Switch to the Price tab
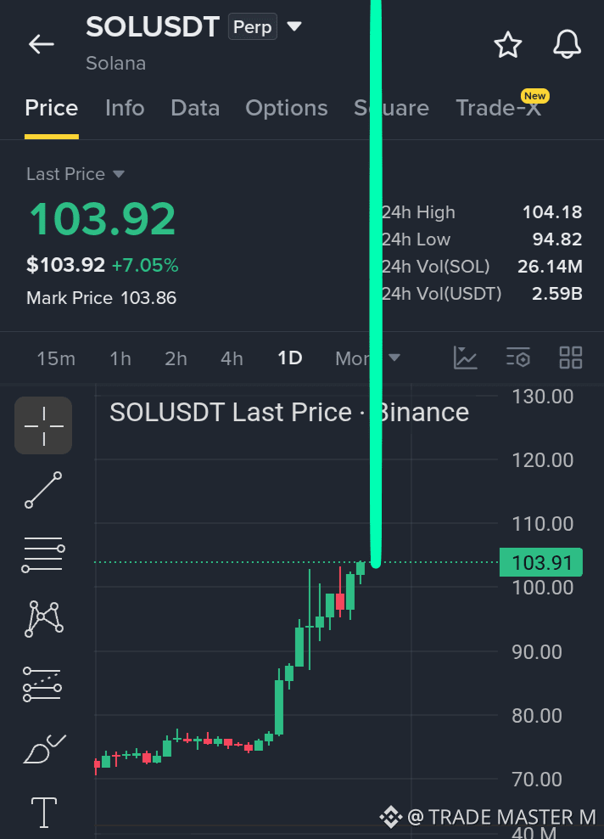 click(51, 108)
